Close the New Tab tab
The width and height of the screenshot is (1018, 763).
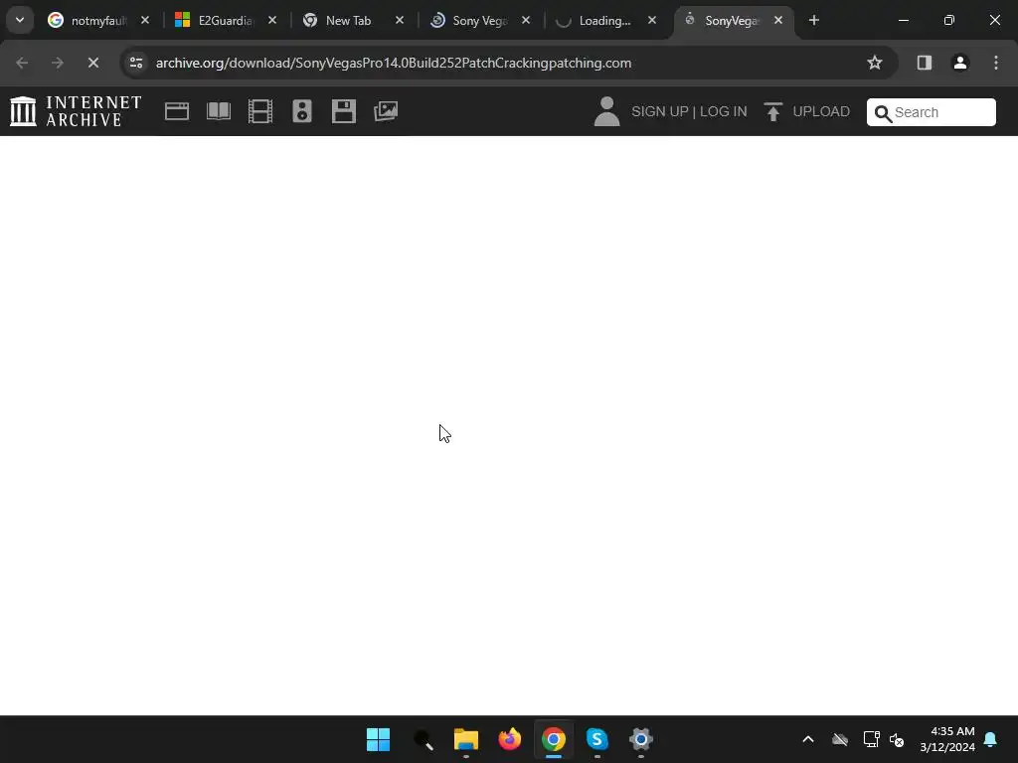pos(400,21)
